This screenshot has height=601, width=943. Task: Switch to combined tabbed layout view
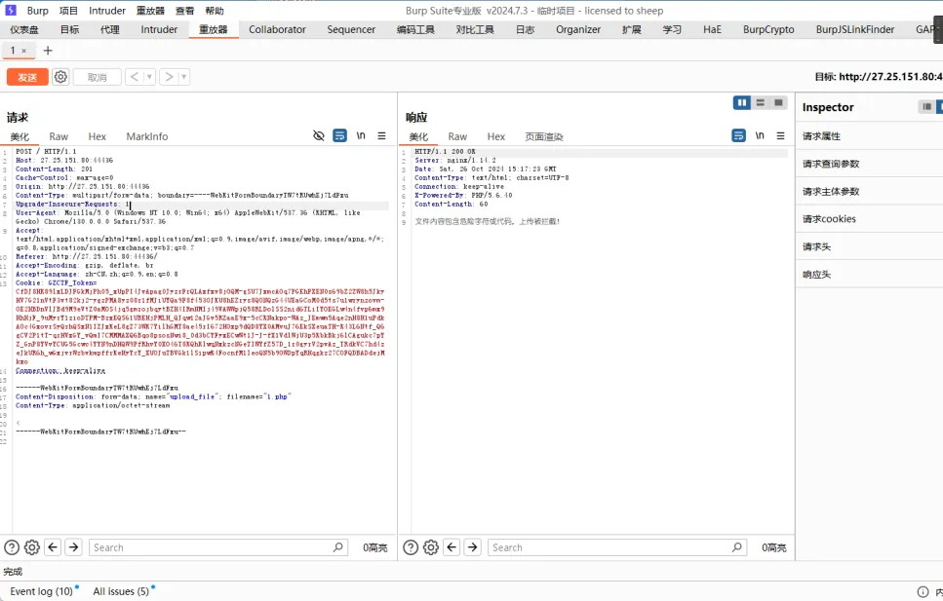778,103
